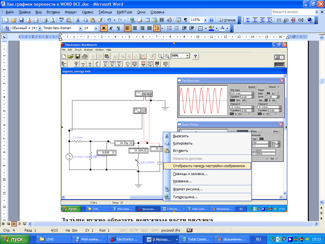Switch to Electronics Workbench in the taskbar
Screen dimensions: 325x244
[x=125, y=239]
